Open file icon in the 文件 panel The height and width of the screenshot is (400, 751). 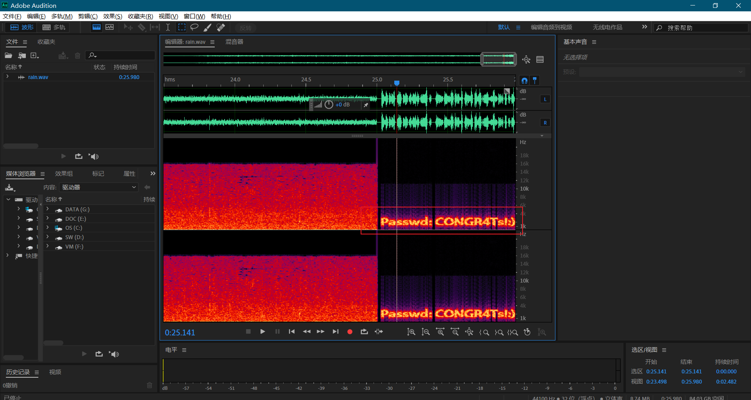(x=8, y=56)
